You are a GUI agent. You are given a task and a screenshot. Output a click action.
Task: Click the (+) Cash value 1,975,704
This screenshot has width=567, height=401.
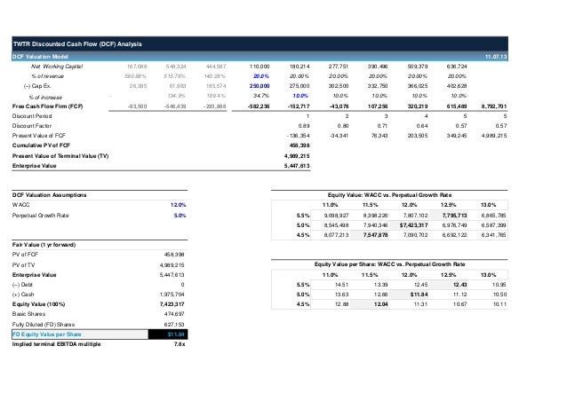tap(172, 295)
